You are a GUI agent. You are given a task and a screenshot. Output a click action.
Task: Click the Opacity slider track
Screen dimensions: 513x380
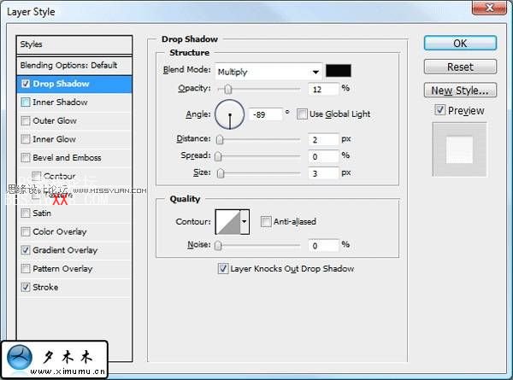[260, 89]
